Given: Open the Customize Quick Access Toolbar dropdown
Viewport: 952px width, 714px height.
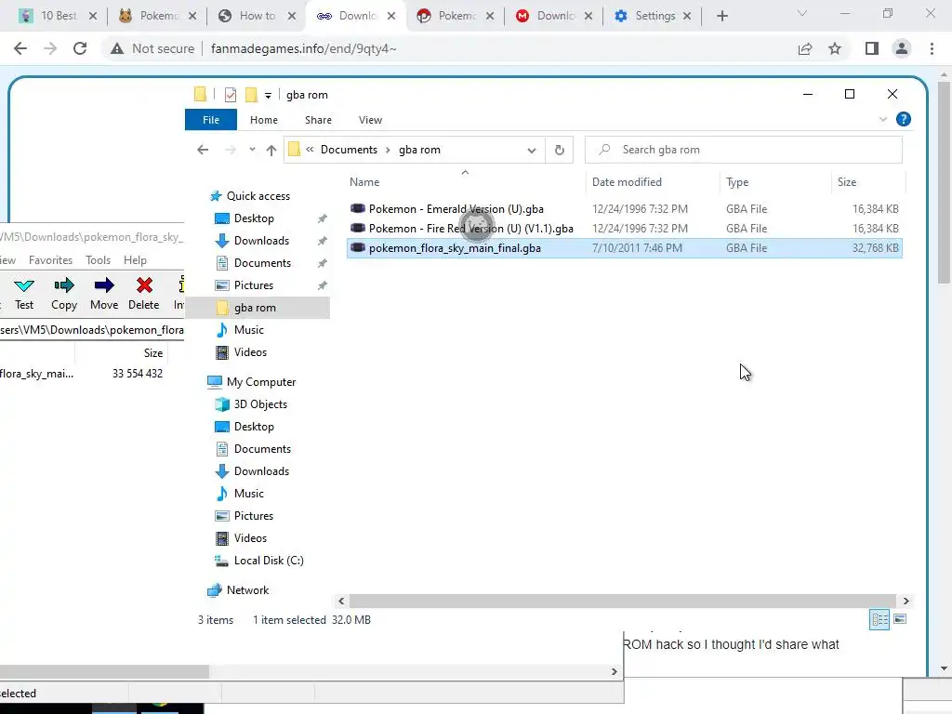Looking at the screenshot, I should 268,96.
